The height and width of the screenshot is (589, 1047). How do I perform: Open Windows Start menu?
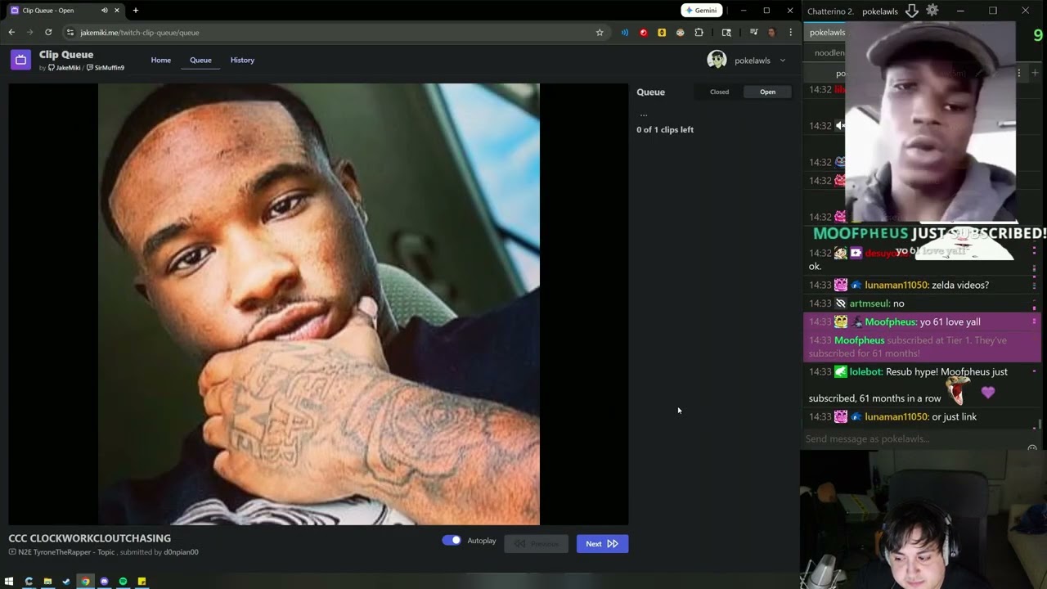click(10, 582)
